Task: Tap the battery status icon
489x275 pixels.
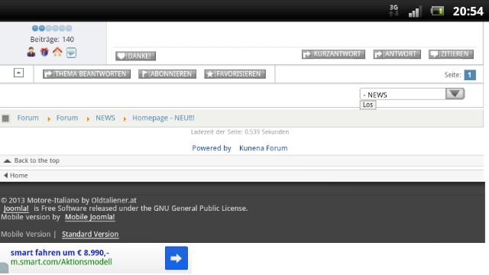Action: coord(437,11)
